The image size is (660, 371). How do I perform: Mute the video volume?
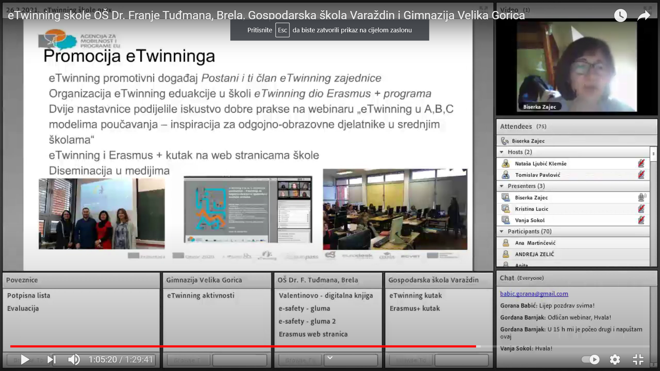(x=74, y=360)
